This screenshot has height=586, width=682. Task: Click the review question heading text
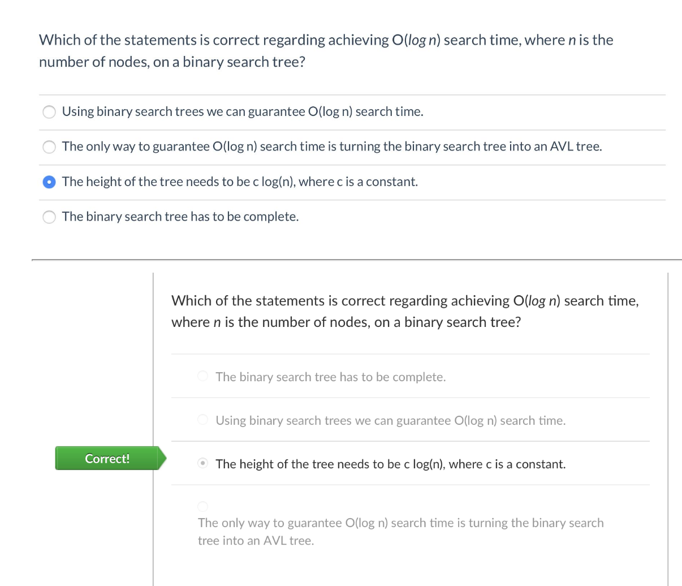point(405,311)
